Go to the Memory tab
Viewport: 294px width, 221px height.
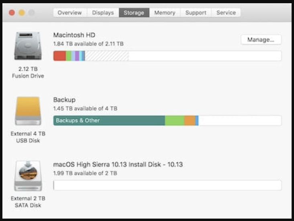[165, 13]
